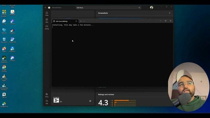Image resolution: width=210 pixels, height=118 pixels.
Task: Click the 5-star rating bar
Action: coord(125,101)
